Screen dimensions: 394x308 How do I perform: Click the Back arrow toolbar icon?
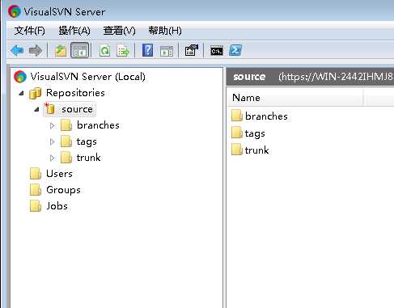[17, 50]
